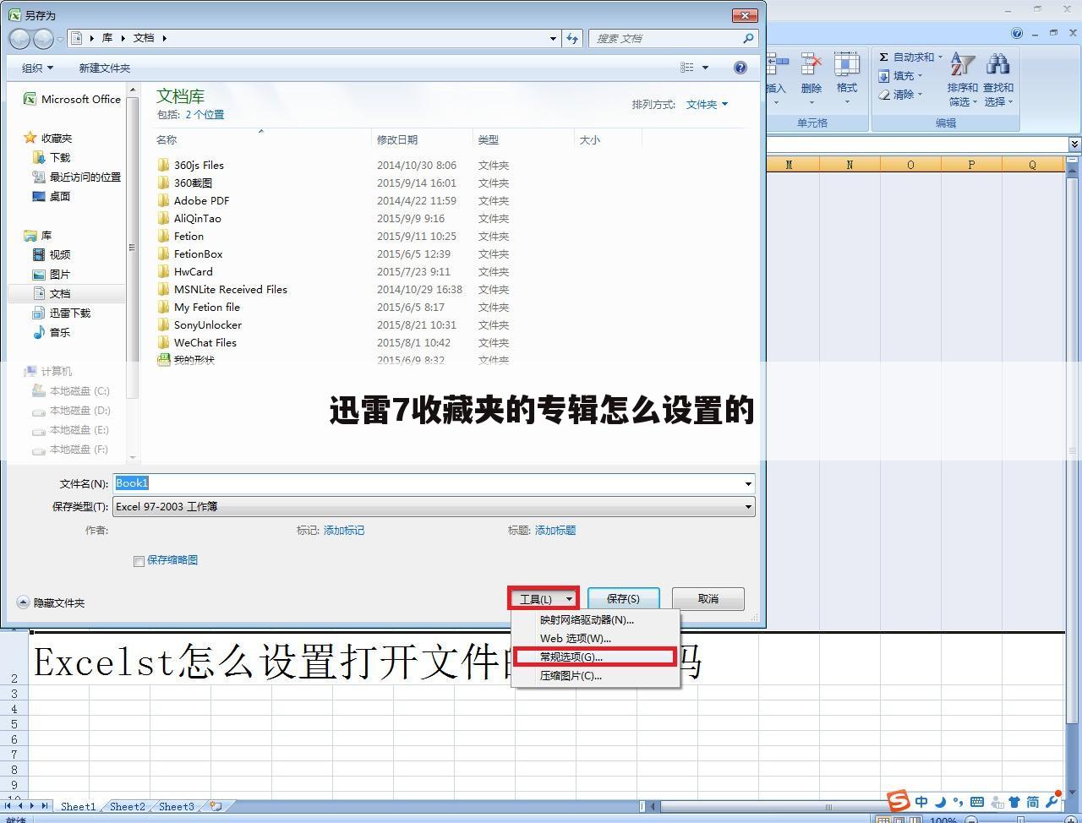Expand the 清除 dropdown in Excel ribbon
This screenshot has width=1082, height=823.
(x=920, y=95)
